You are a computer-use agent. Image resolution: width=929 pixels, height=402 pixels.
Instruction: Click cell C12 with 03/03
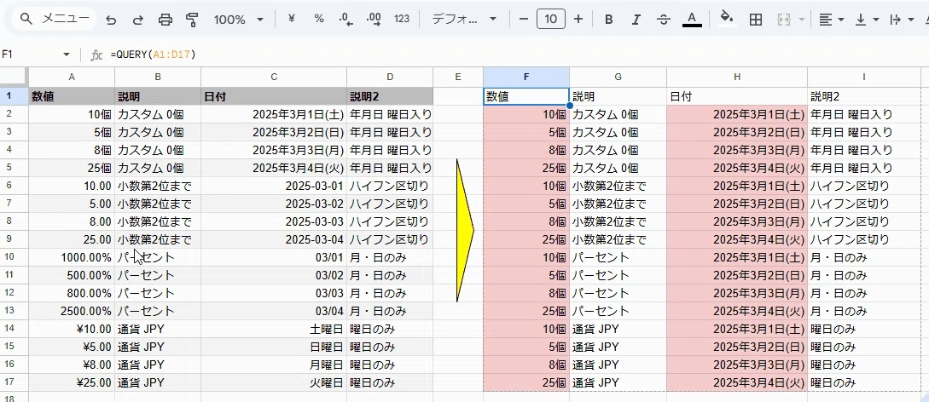[x=274, y=293]
